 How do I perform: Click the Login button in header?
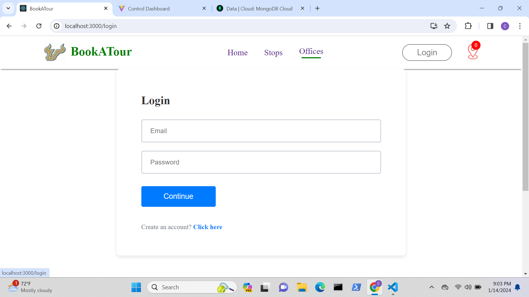pos(427,53)
